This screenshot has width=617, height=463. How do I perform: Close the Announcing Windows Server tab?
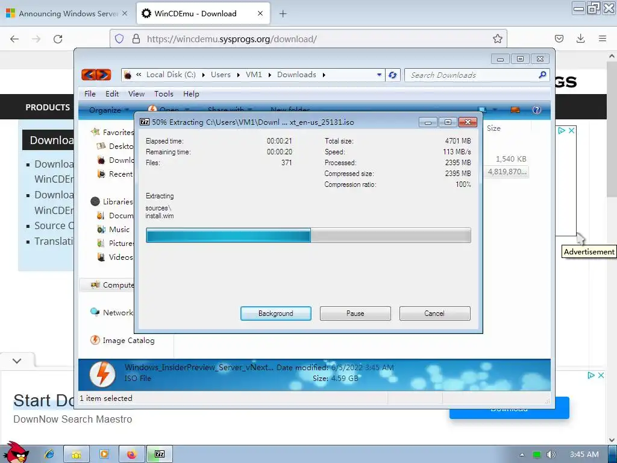point(125,13)
